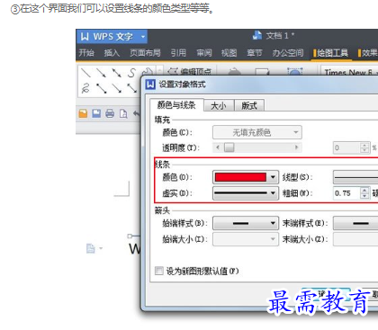Viewport: 378px width, 330px height.
Task: Click the 设置对象格式 dialog title
Action: [x=182, y=85]
